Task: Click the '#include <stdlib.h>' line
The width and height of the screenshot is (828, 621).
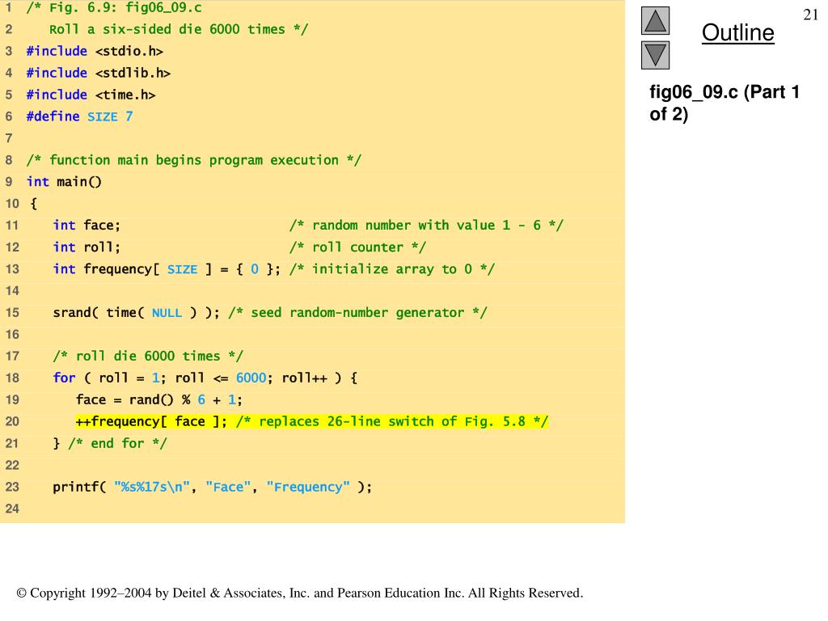Action: coord(98,73)
